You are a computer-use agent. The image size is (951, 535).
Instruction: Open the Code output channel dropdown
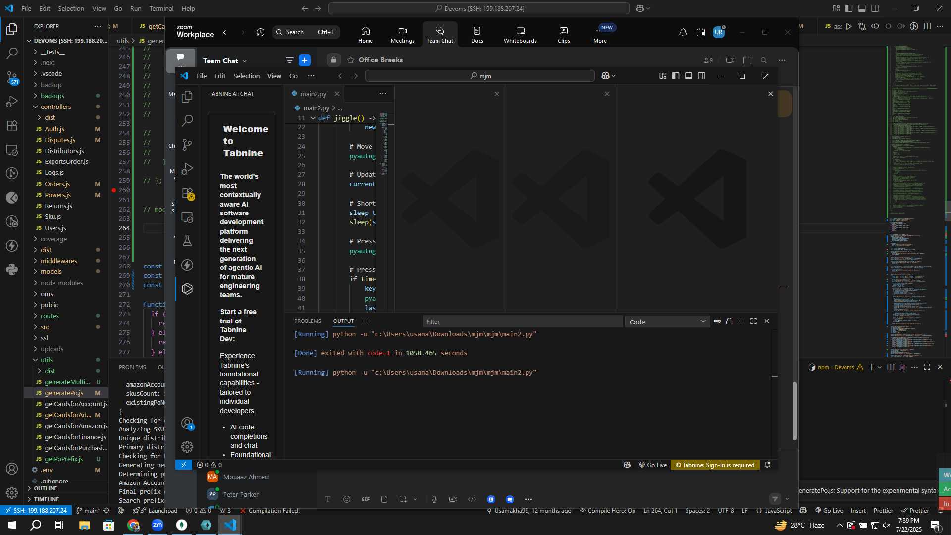click(x=667, y=322)
